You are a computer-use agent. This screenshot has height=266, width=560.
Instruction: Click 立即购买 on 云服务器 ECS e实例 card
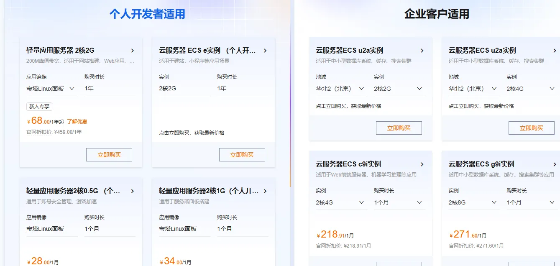[242, 154]
